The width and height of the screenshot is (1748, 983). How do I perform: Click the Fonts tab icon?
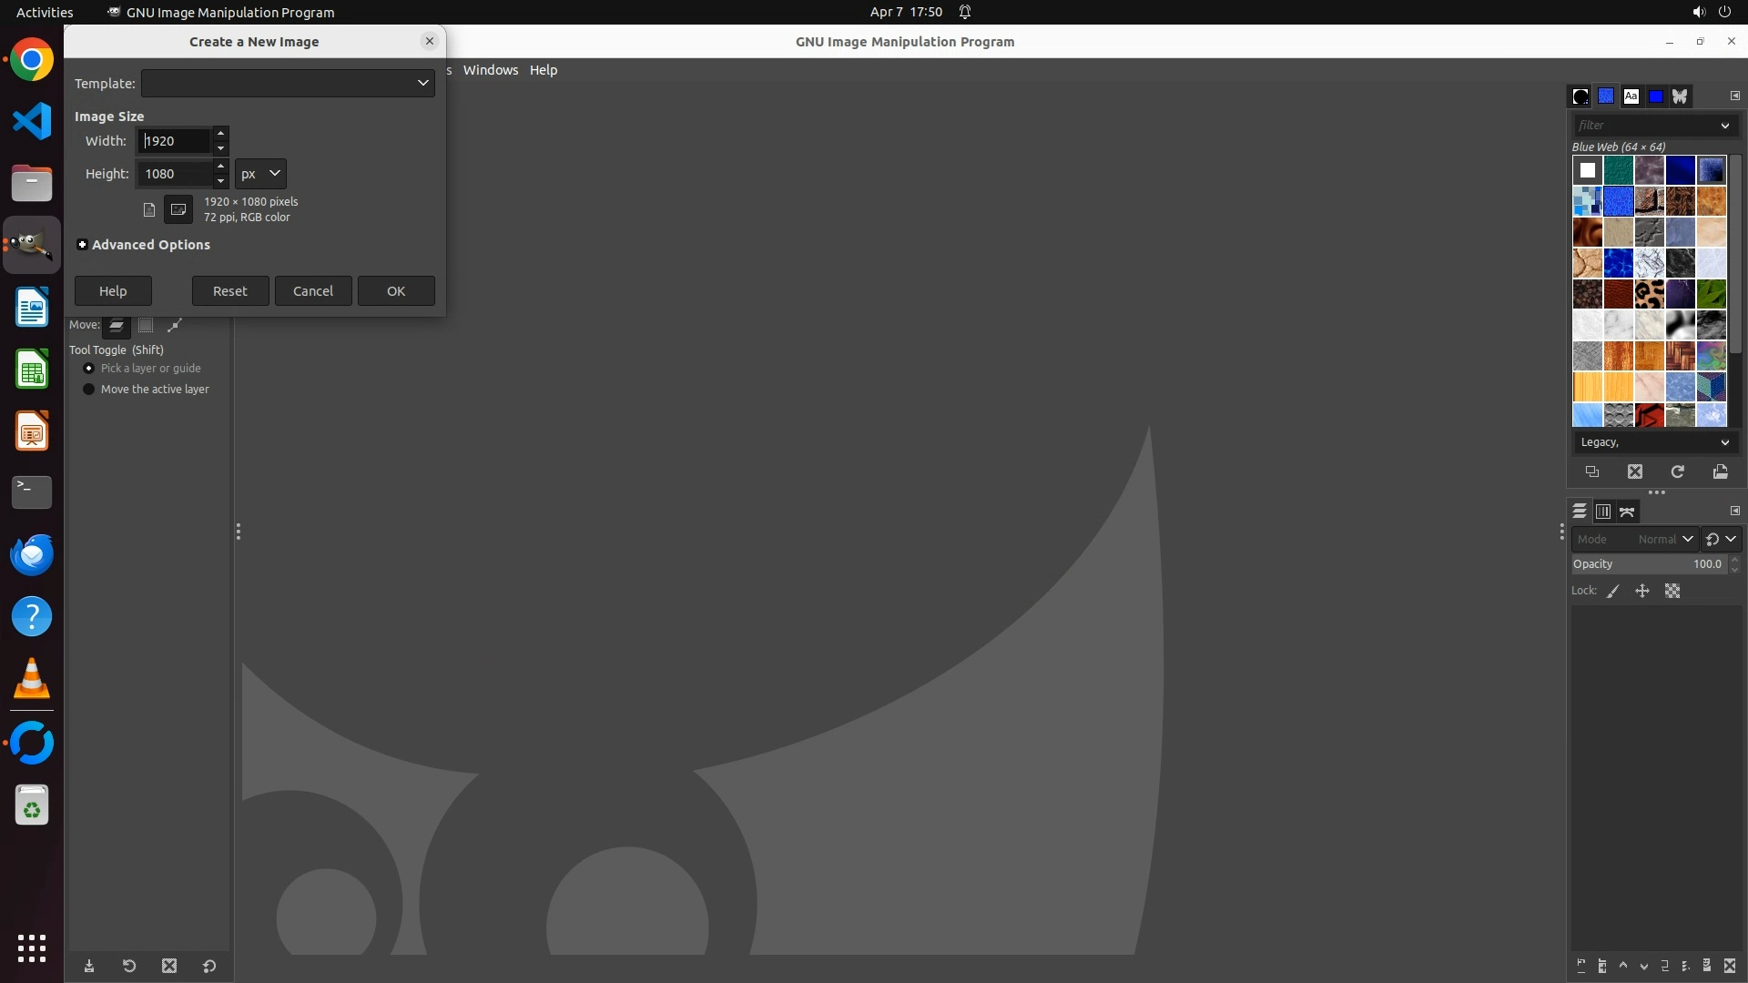1631,96
